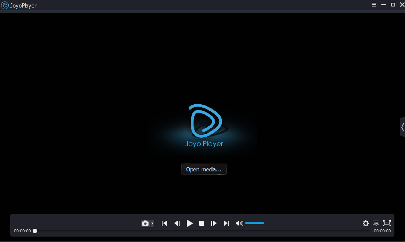Stop playback with the square button
Image resolution: width=405 pixels, height=242 pixels.
pyautogui.click(x=202, y=223)
